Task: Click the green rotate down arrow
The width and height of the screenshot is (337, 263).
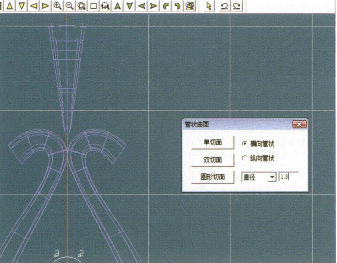Action: pyautogui.click(x=129, y=6)
